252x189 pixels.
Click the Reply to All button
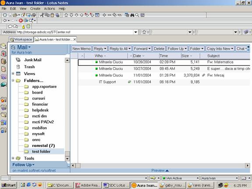(120, 49)
